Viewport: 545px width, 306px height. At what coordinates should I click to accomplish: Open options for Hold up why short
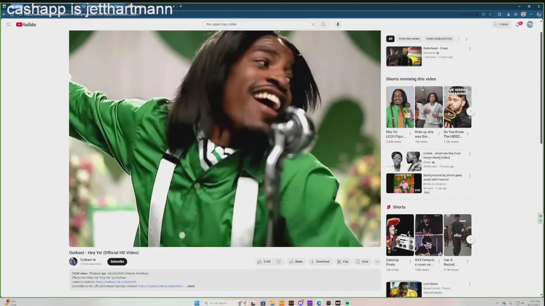[439, 133]
